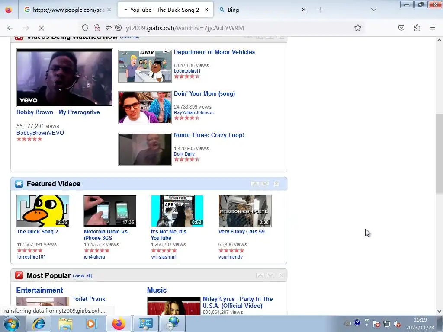Open the DMV cartoon video thumbnail
This screenshot has height=332, width=443.
[x=144, y=66]
